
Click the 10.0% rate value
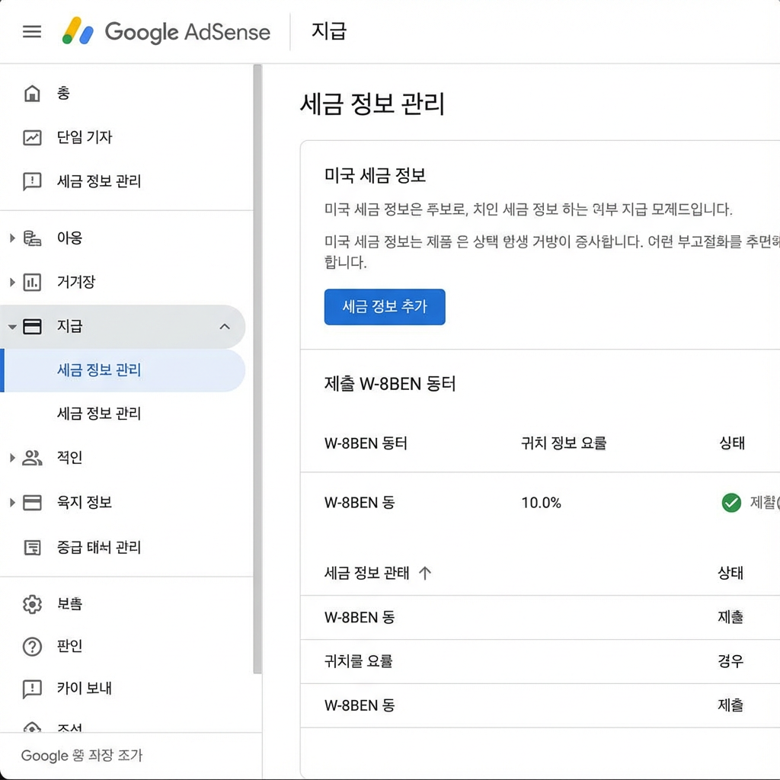point(542,503)
